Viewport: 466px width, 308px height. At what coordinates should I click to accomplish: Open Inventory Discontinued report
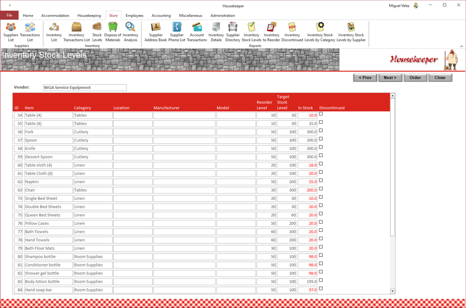coord(292,32)
